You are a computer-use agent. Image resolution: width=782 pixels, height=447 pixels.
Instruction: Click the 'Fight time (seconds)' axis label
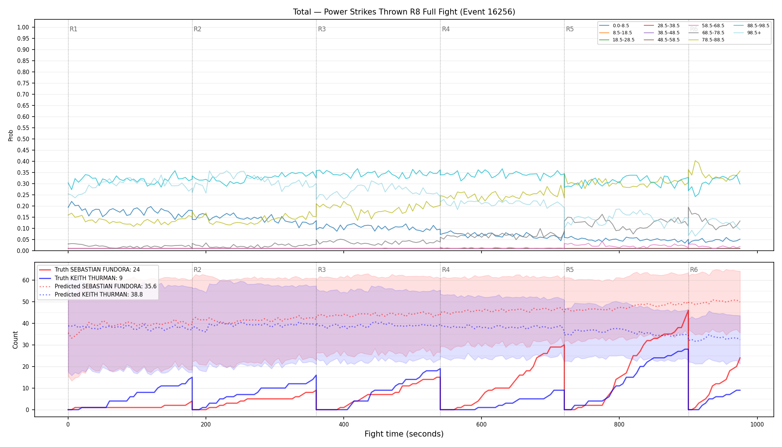tap(404, 434)
